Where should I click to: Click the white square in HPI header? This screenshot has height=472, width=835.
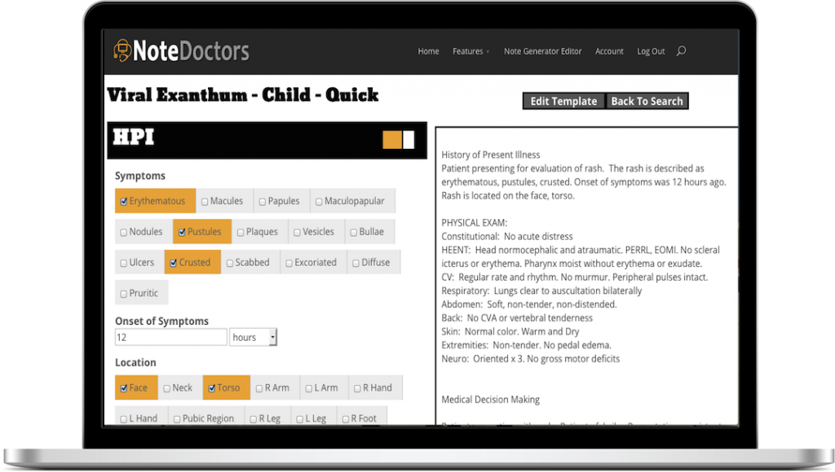click(x=409, y=140)
